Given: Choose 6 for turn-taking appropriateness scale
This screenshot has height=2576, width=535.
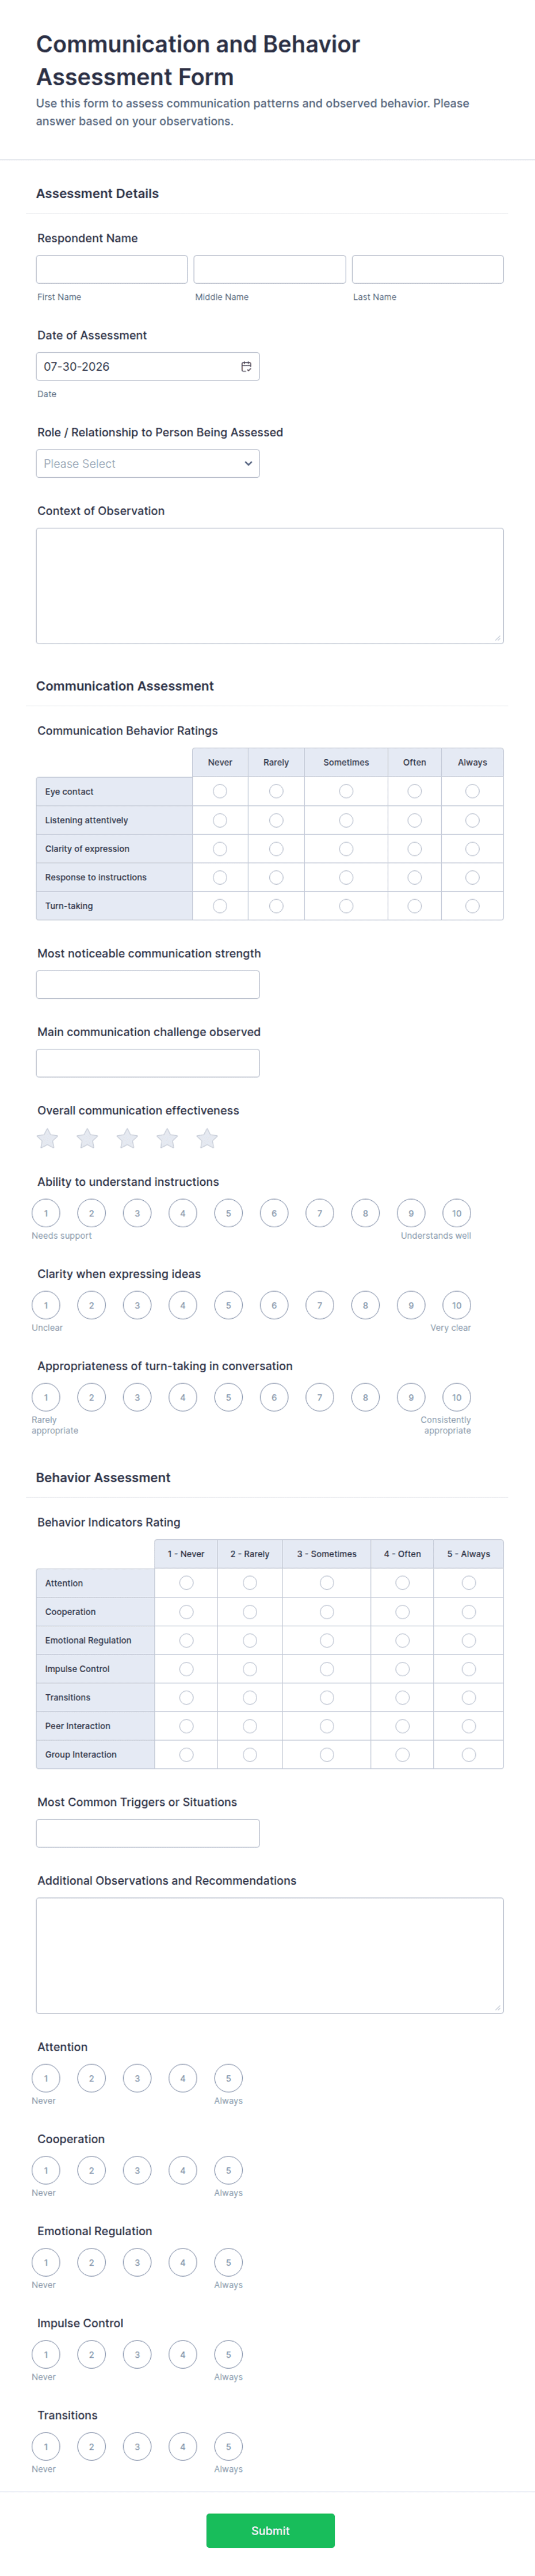Looking at the screenshot, I should (274, 1397).
